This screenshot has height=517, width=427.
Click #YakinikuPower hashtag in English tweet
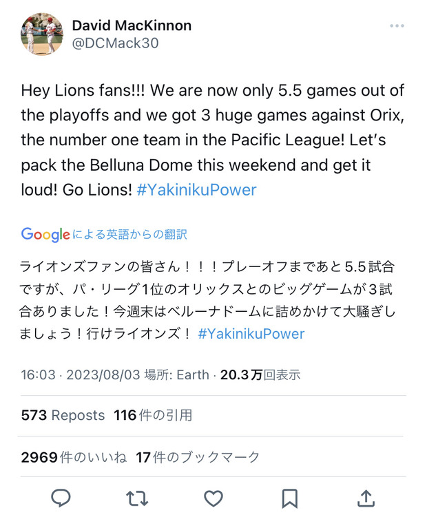click(x=196, y=190)
